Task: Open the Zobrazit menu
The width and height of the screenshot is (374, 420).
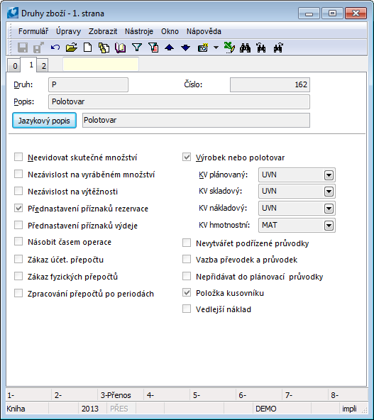Action: coord(103,31)
